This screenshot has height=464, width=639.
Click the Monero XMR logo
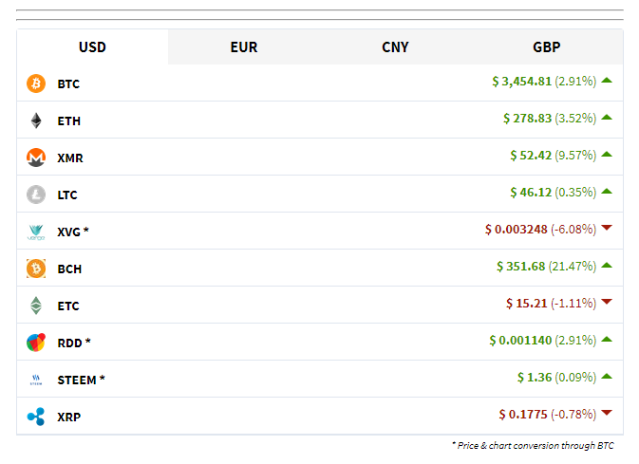pos(36,158)
